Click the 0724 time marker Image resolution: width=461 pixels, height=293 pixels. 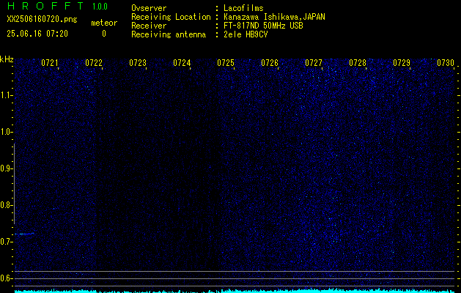[x=182, y=63]
